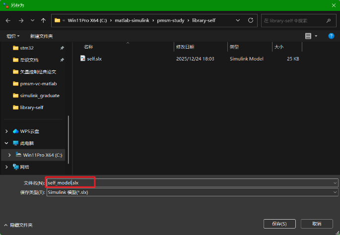Screen dimensions: 340x235
Task: Open 保存类型 combo box
Action: pos(192,192)
